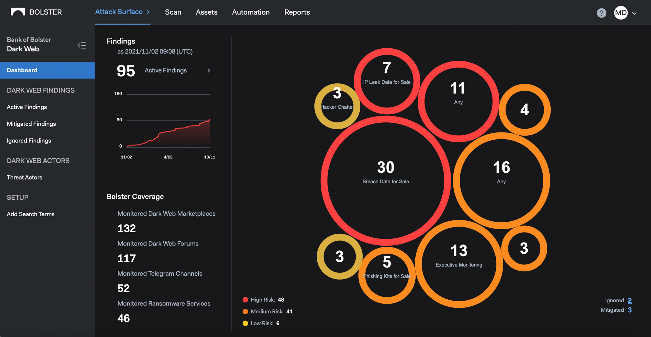Click the Bank of Bolster organization name

(29, 40)
